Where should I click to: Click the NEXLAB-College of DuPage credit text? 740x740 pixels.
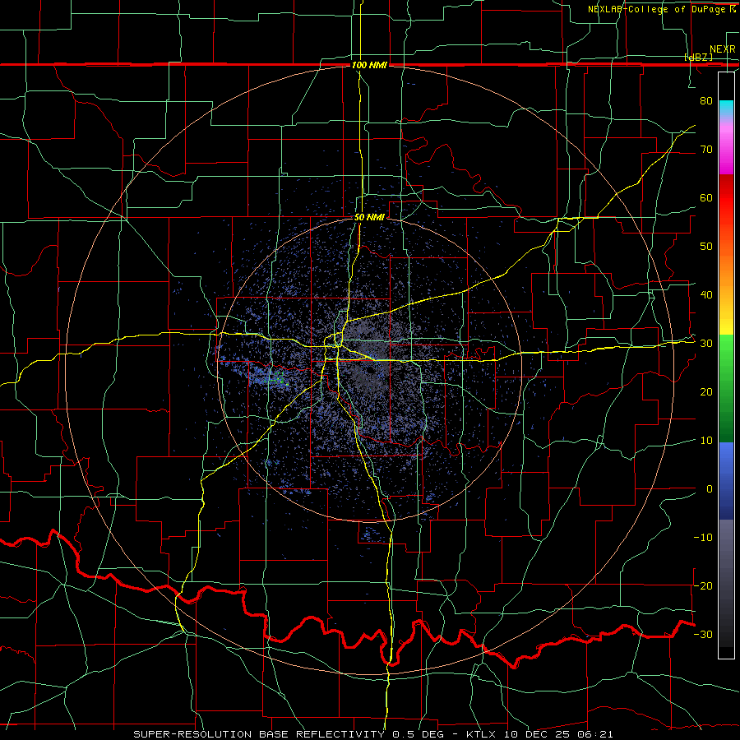[661, 9]
